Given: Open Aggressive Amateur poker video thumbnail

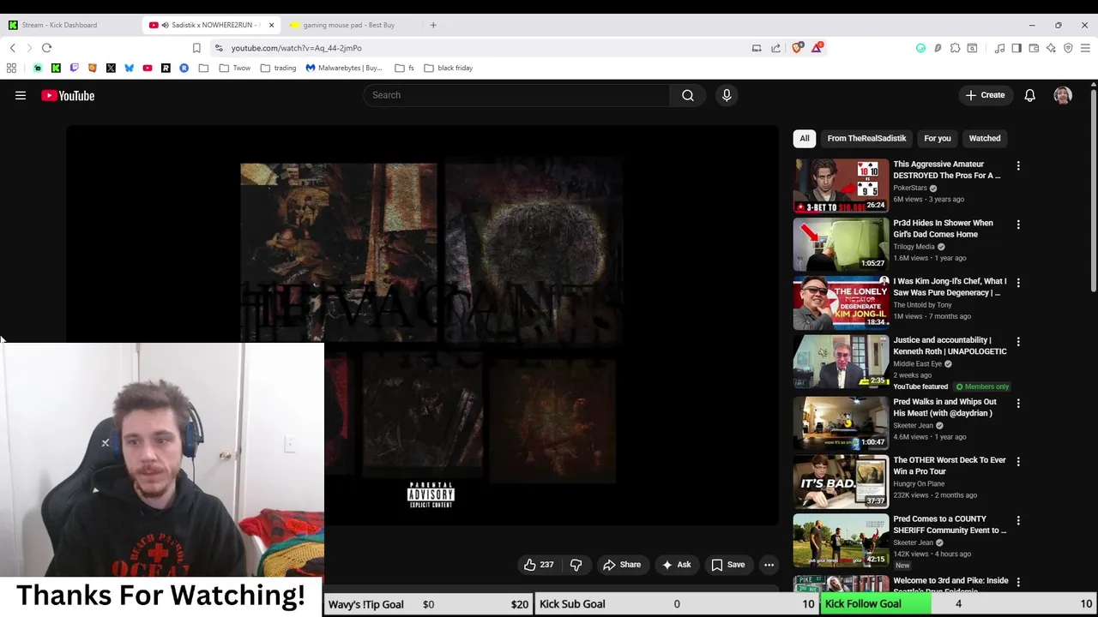Looking at the screenshot, I should [x=841, y=185].
